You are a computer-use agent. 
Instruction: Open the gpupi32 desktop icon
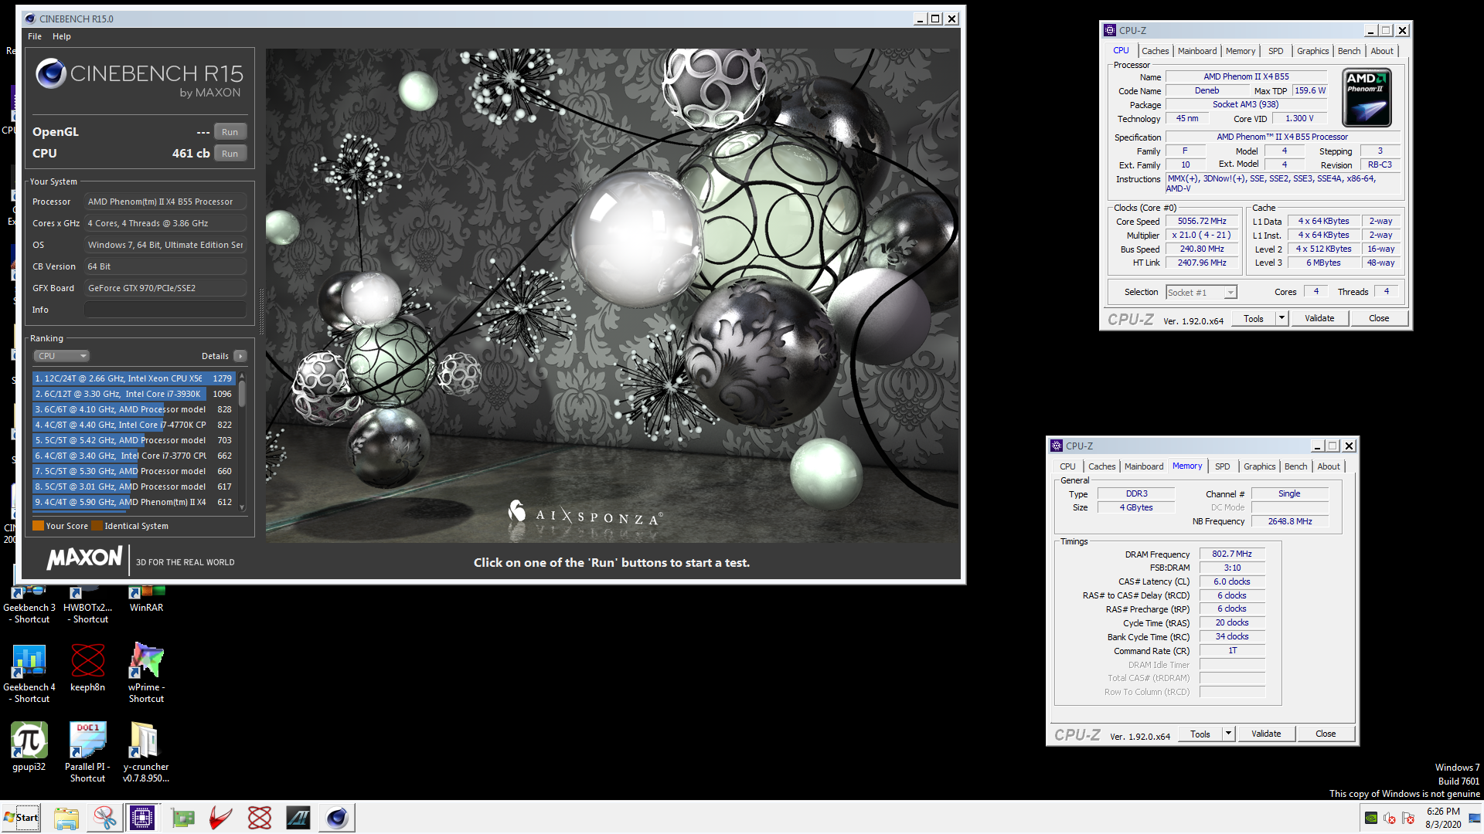[29, 747]
